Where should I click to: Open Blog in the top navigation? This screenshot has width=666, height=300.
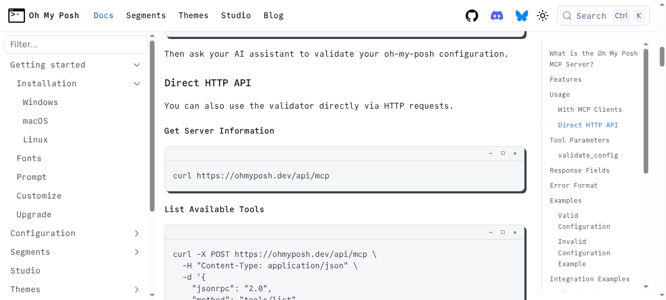point(274,16)
